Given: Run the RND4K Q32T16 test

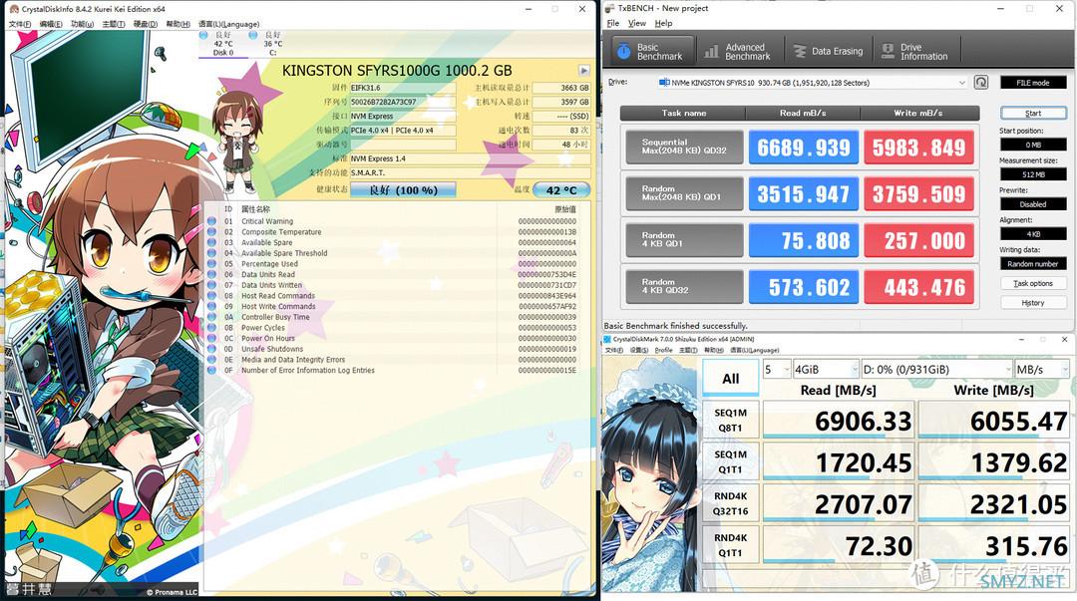Looking at the screenshot, I should coord(730,503).
